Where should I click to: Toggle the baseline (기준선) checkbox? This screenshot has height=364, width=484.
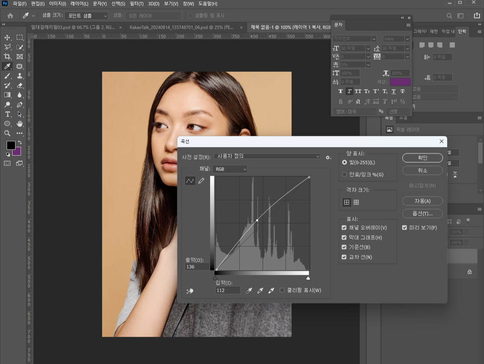tap(344, 247)
